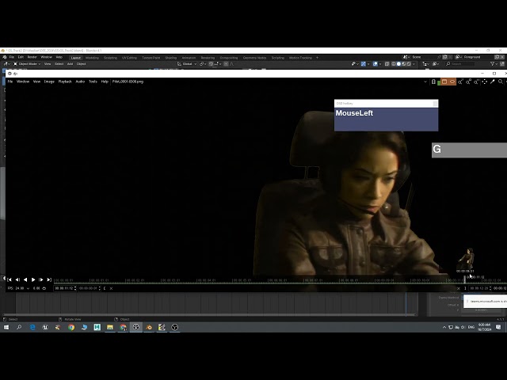Open Blender's viewport shading options dropdown
Image resolution: width=507 pixels, height=380 pixels.
coord(414,64)
